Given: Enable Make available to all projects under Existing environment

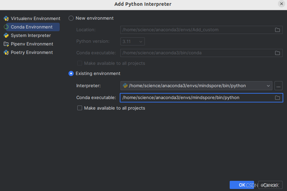Looking at the screenshot, I should (80, 108).
